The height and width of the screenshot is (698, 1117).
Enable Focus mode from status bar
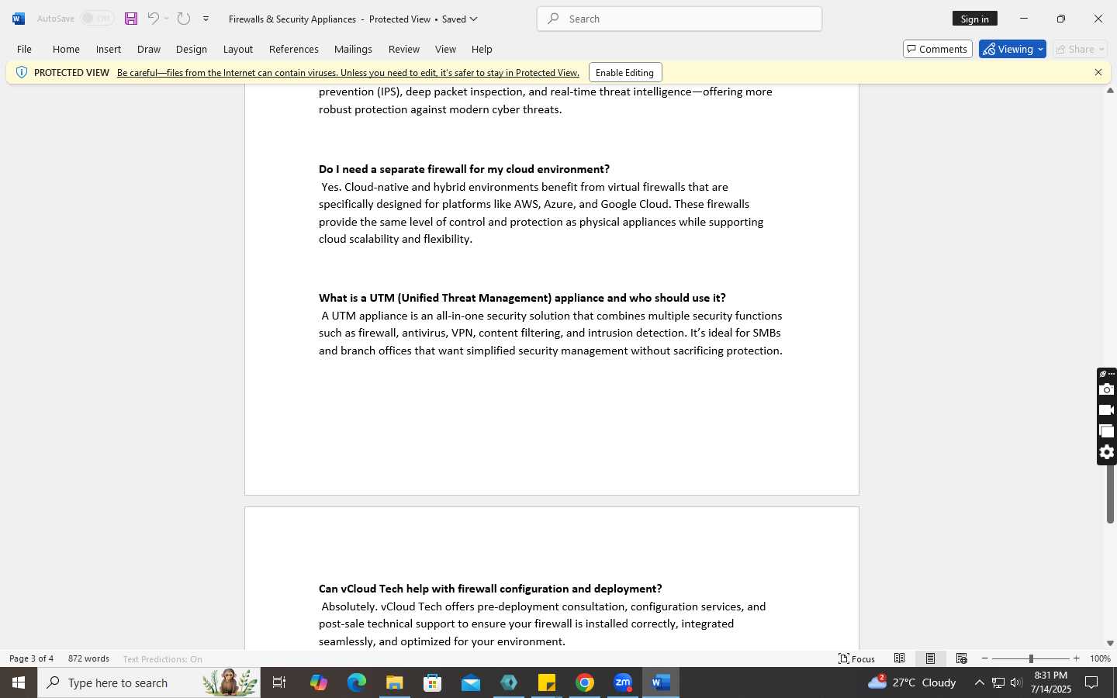pyautogui.click(x=857, y=658)
